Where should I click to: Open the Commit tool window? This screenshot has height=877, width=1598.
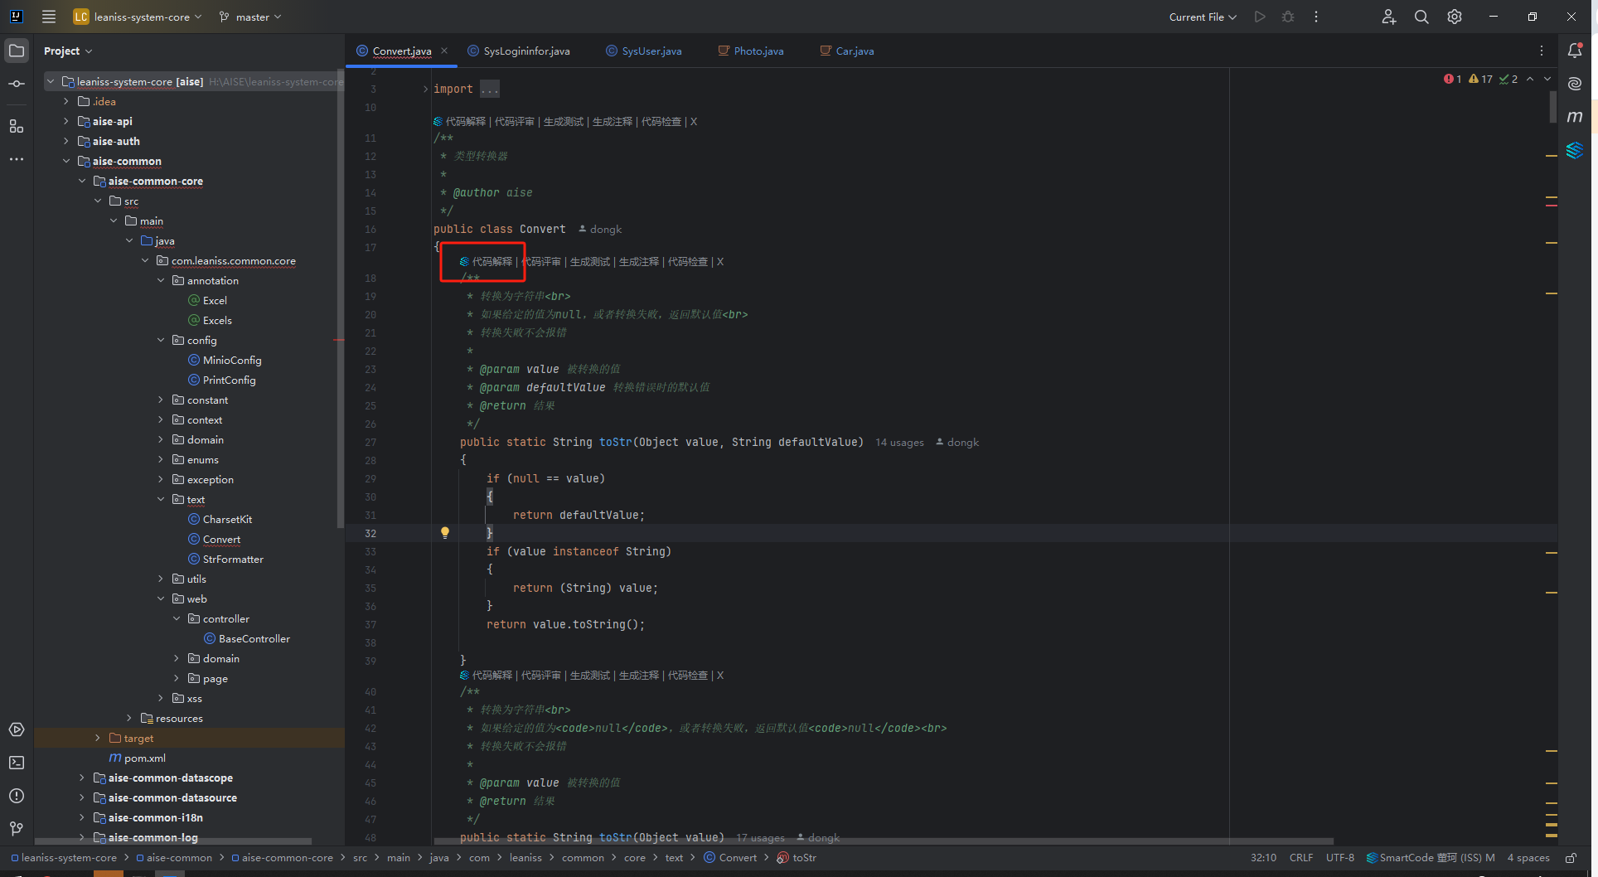coord(17,84)
